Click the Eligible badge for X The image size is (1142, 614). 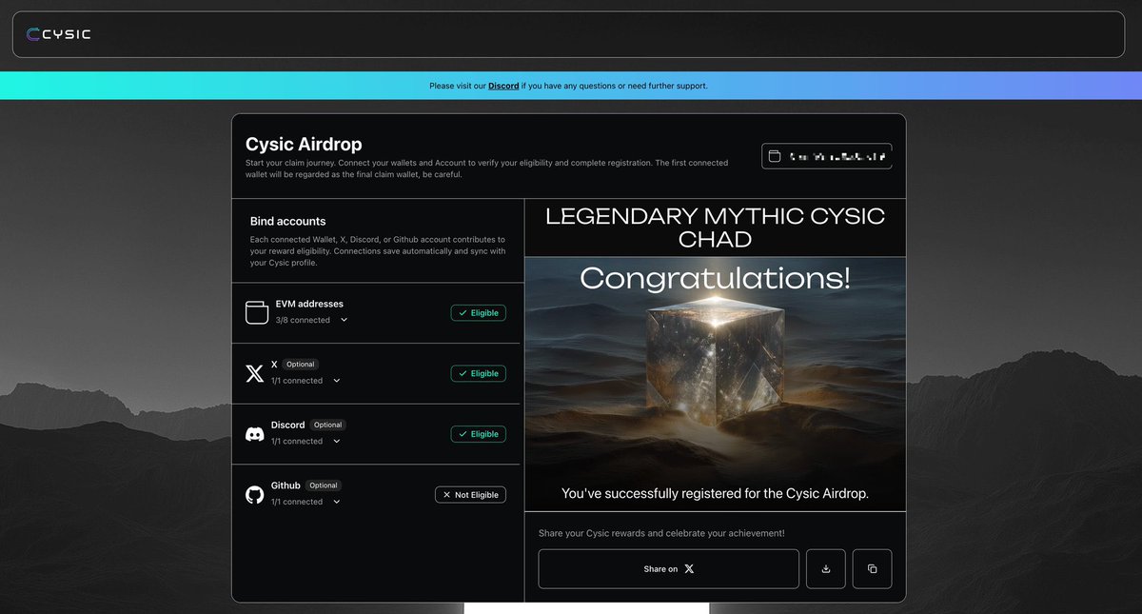(478, 373)
